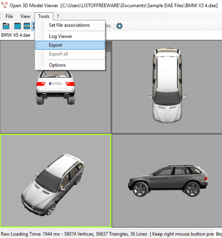Open the ? help menu
This screenshot has height=238, width=222.
pyautogui.click(x=58, y=16)
